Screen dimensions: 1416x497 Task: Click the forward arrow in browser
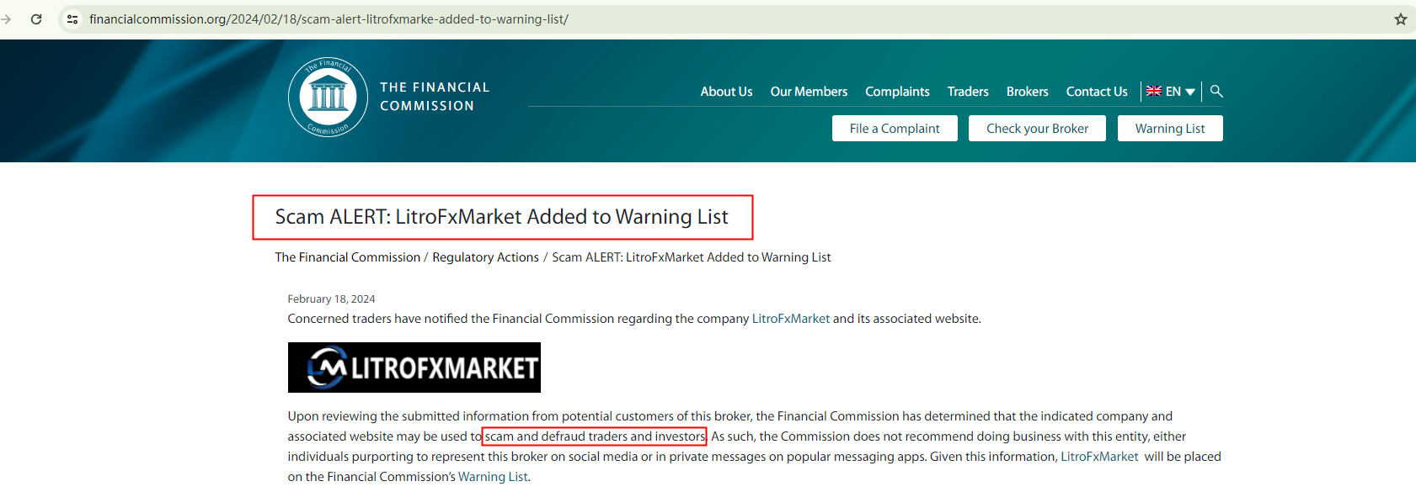pos(7,19)
